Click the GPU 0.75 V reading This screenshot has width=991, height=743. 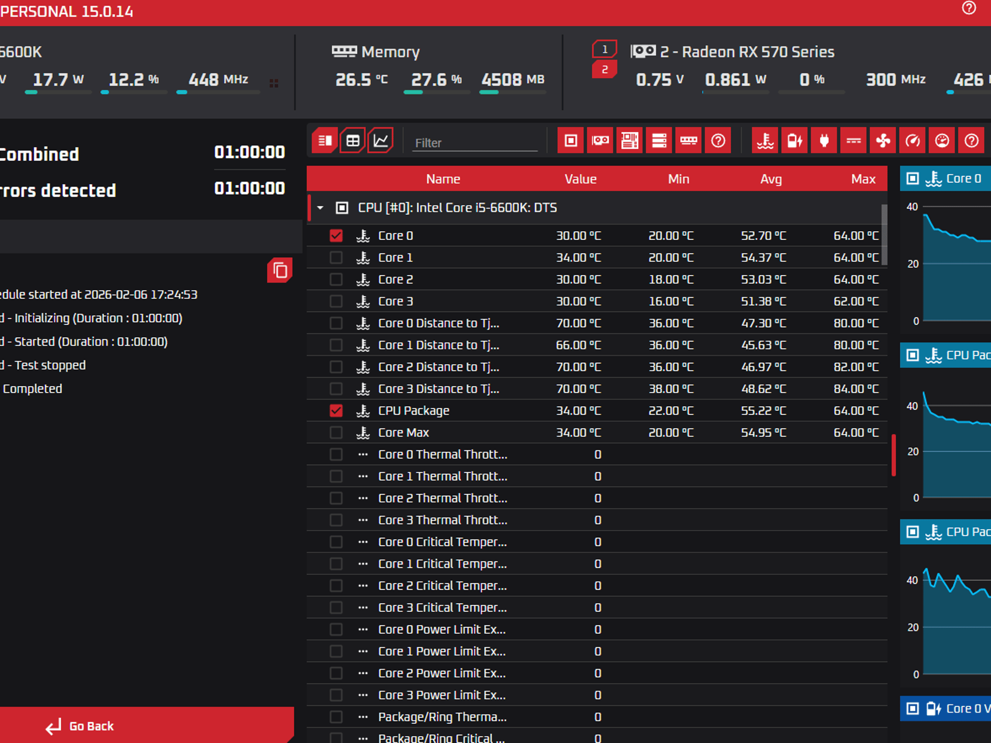click(660, 79)
